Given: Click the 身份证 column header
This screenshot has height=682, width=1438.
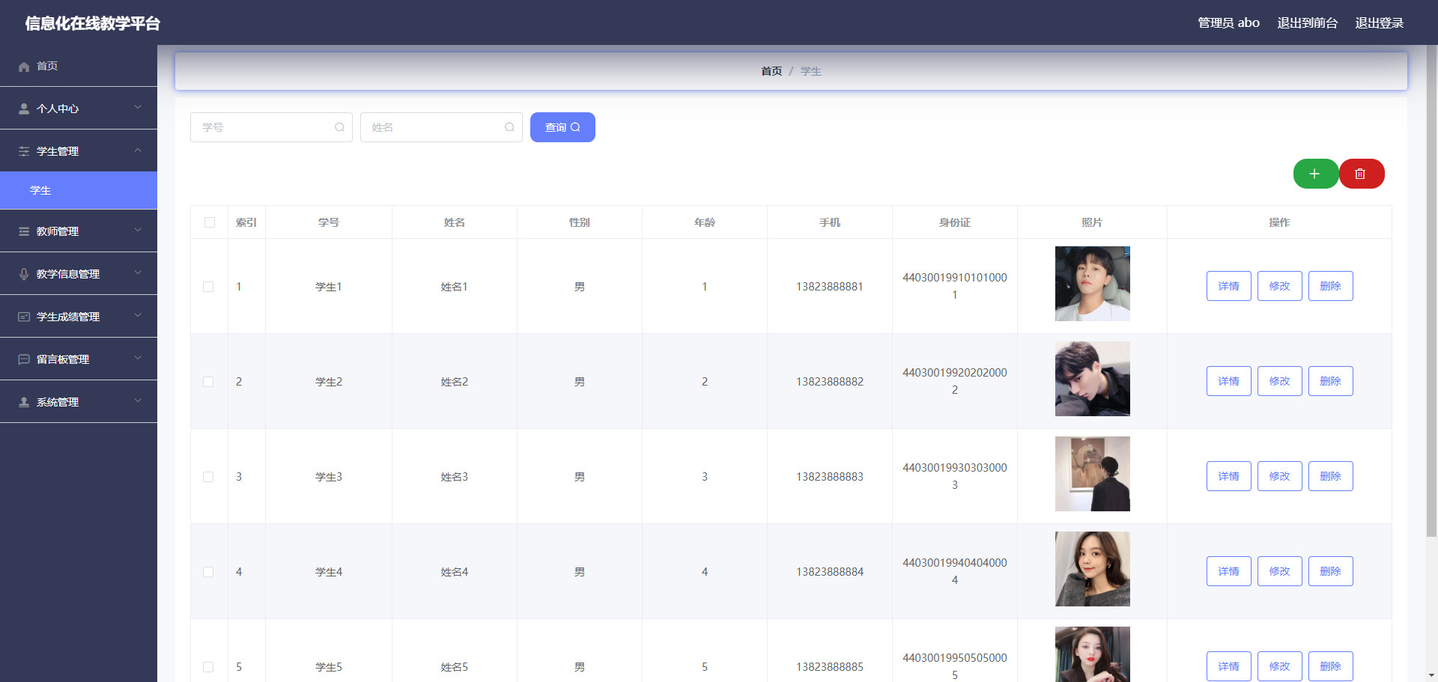Looking at the screenshot, I should (954, 222).
